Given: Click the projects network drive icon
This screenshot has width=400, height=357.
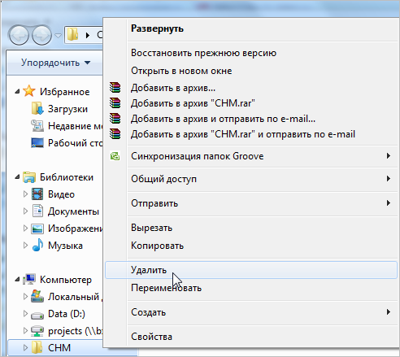Looking at the screenshot, I should (37, 331).
